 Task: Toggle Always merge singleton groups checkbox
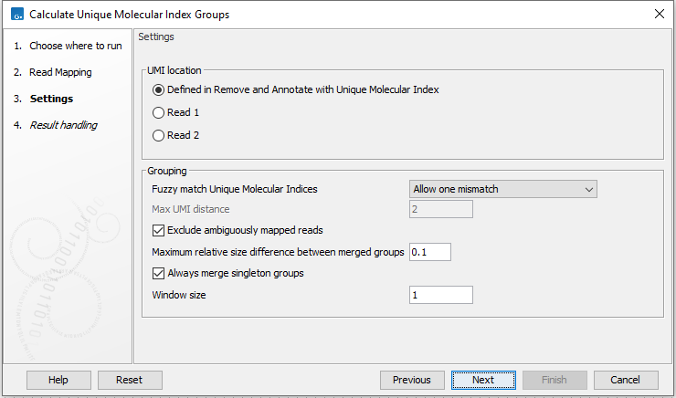(x=159, y=273)
